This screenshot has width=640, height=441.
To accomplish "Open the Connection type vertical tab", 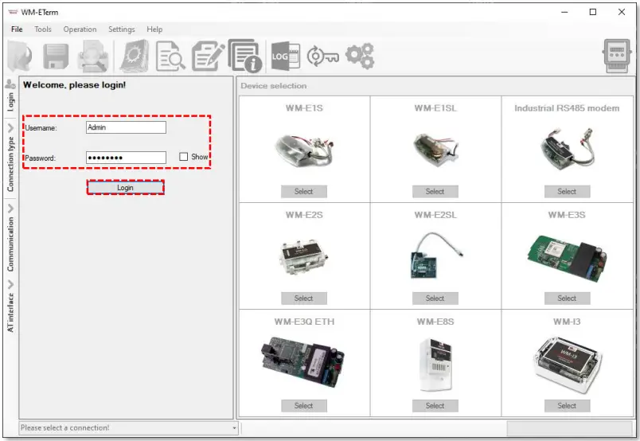I will (10, 164).
